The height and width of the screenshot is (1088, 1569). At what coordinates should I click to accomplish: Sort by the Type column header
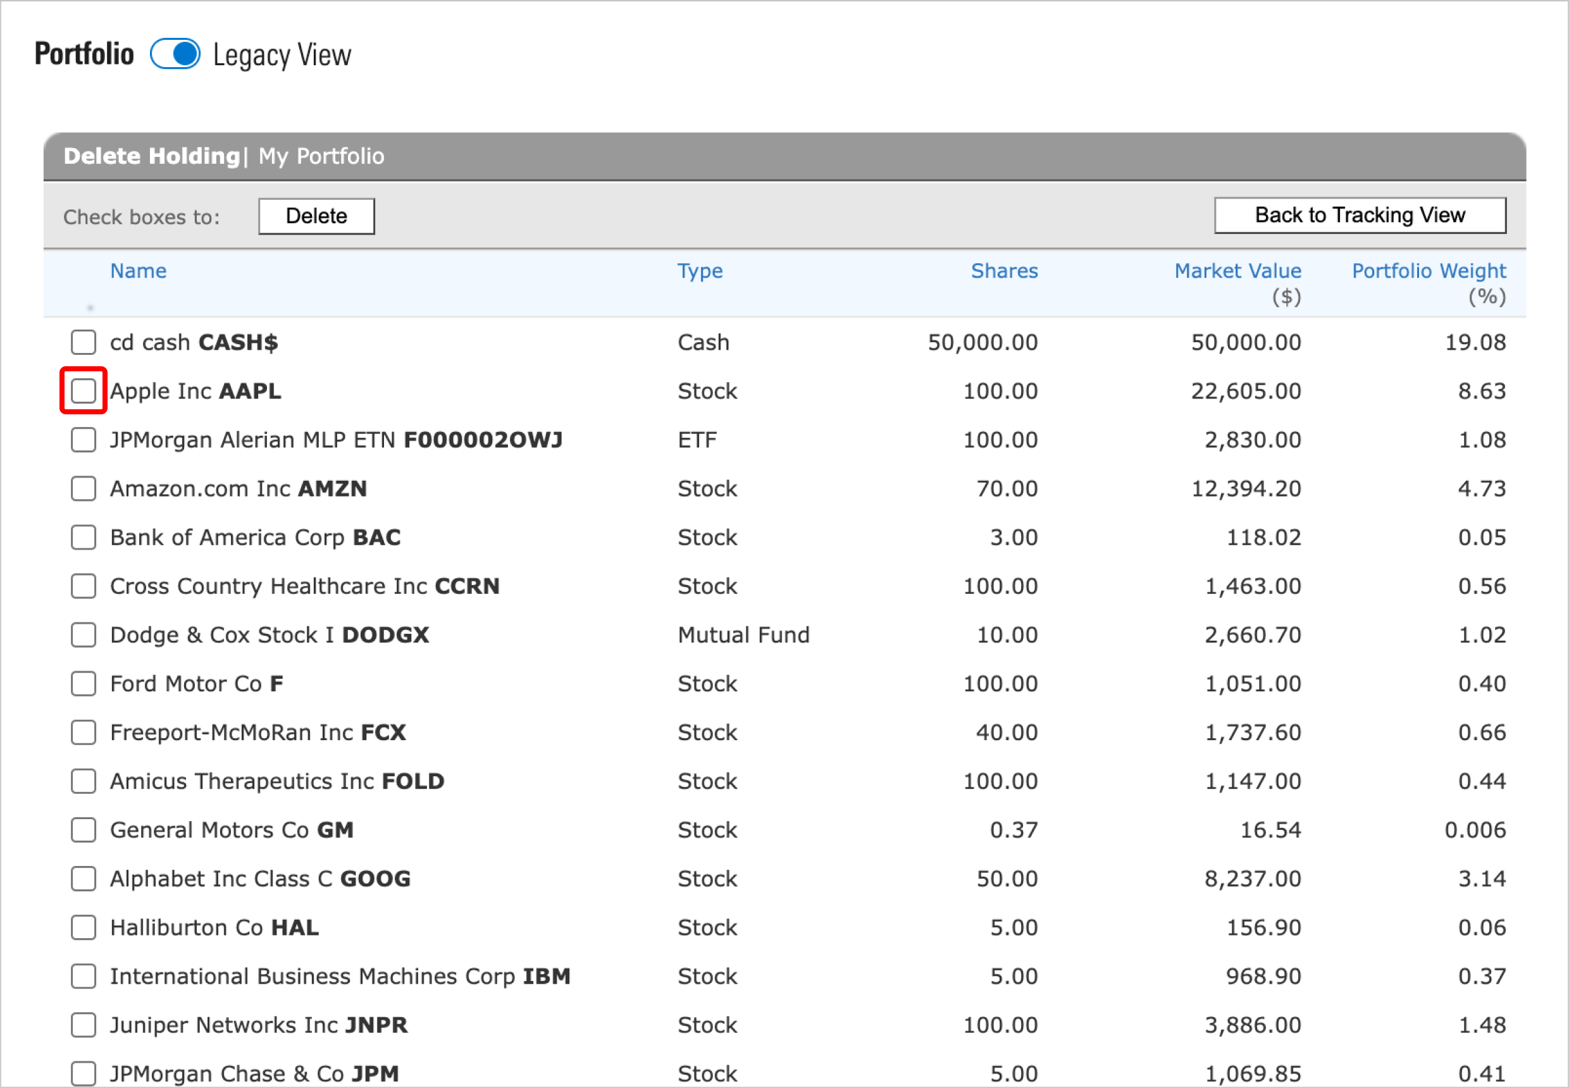click(x=700, y=271)
